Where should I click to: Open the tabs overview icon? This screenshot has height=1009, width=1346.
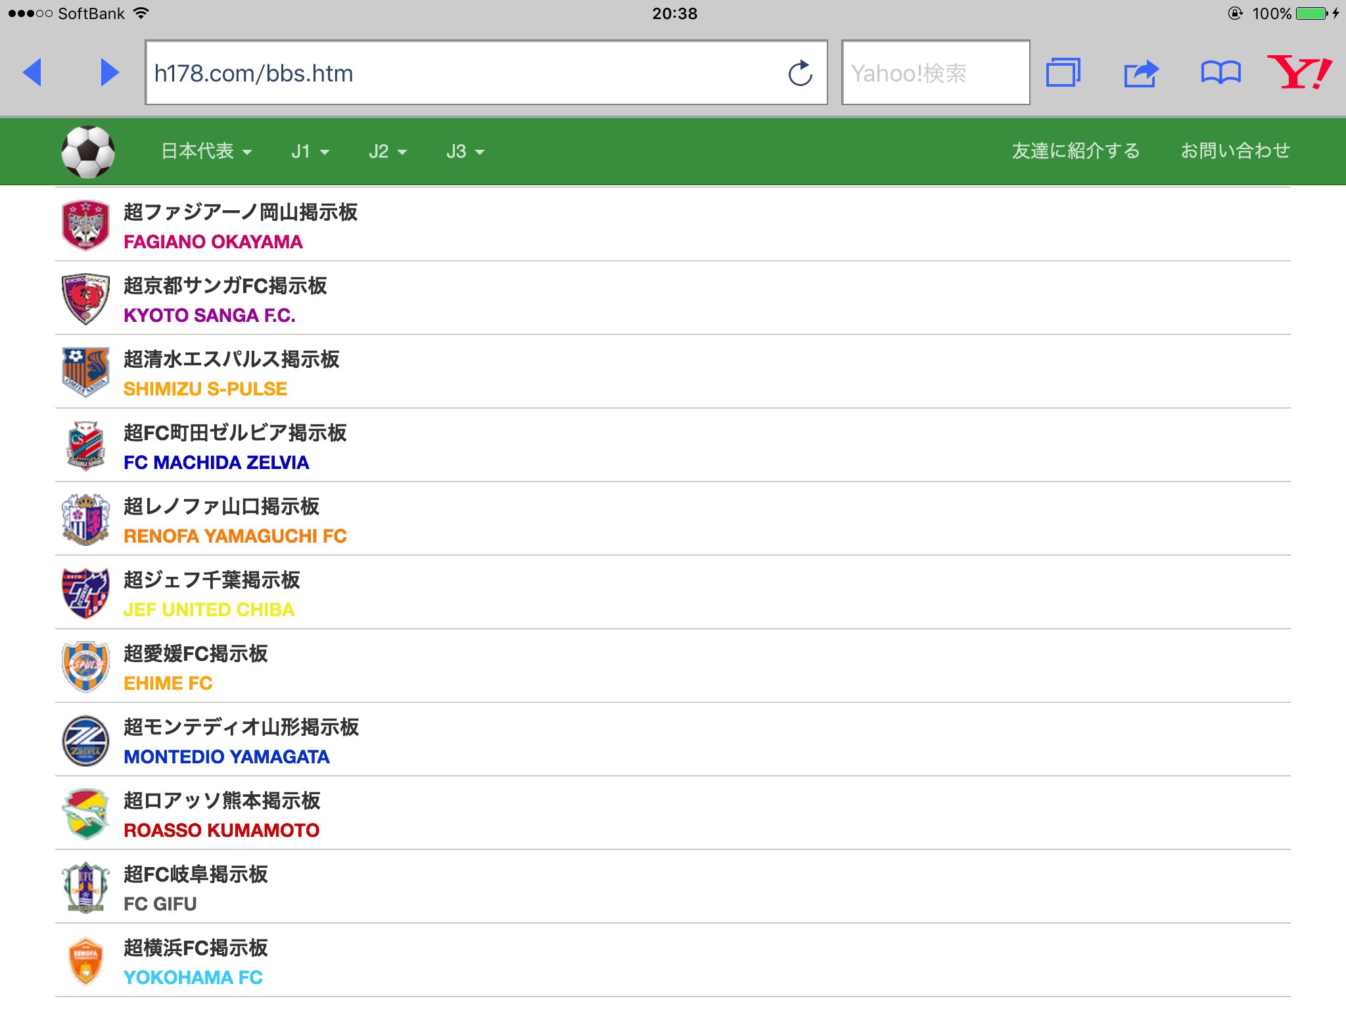[1063, 72]
